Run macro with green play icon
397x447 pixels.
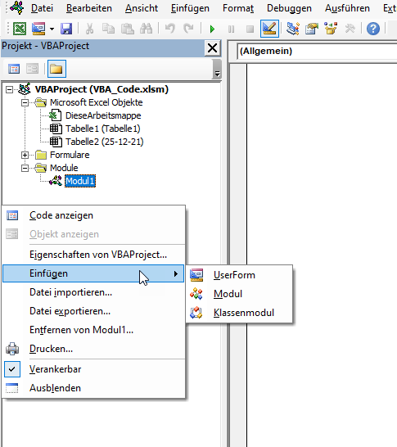pyautogui.click(x=212, y=29)
